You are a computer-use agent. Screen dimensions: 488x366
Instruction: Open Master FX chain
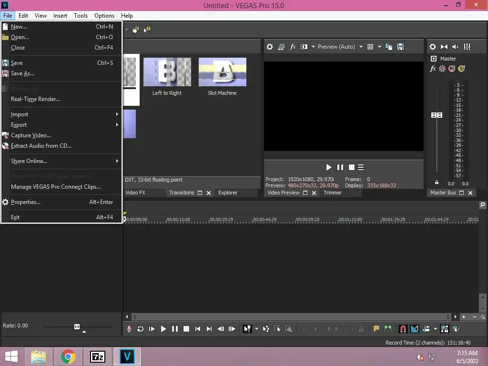click(x=433, y=69)
